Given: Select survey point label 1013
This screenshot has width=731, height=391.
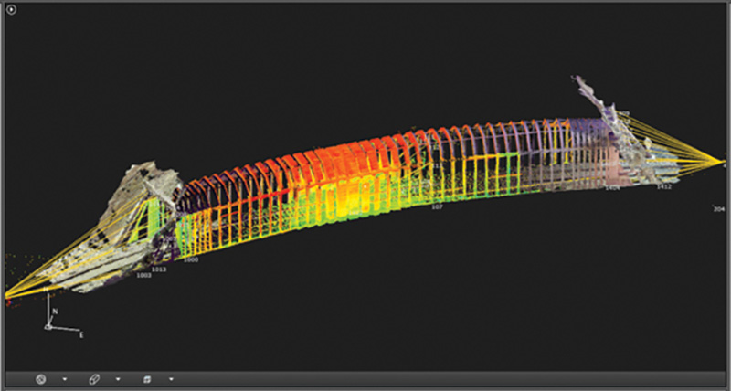Looking at the screenshot, I should [x=159, y=269].
